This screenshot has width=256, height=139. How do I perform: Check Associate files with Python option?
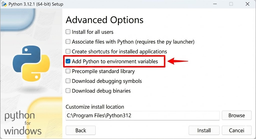pyautogui.click(x=68, y=42)
